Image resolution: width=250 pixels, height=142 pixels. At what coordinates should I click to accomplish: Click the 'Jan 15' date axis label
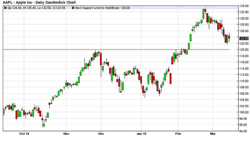click(141, 134)
